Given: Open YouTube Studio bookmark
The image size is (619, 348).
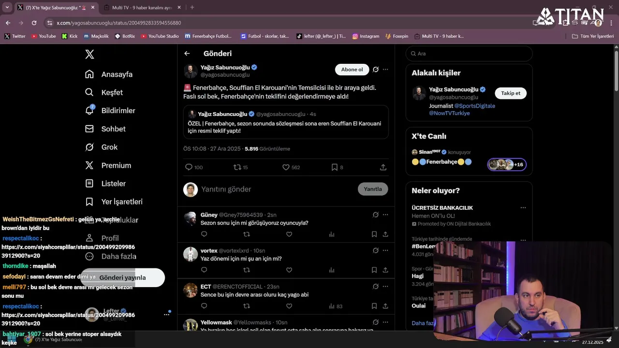Looking at the screenshot, I should coord(159,36).
